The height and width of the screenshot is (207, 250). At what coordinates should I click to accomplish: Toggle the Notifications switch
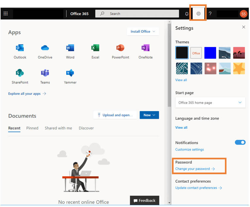pyautogui.click(x=240, y=142)
